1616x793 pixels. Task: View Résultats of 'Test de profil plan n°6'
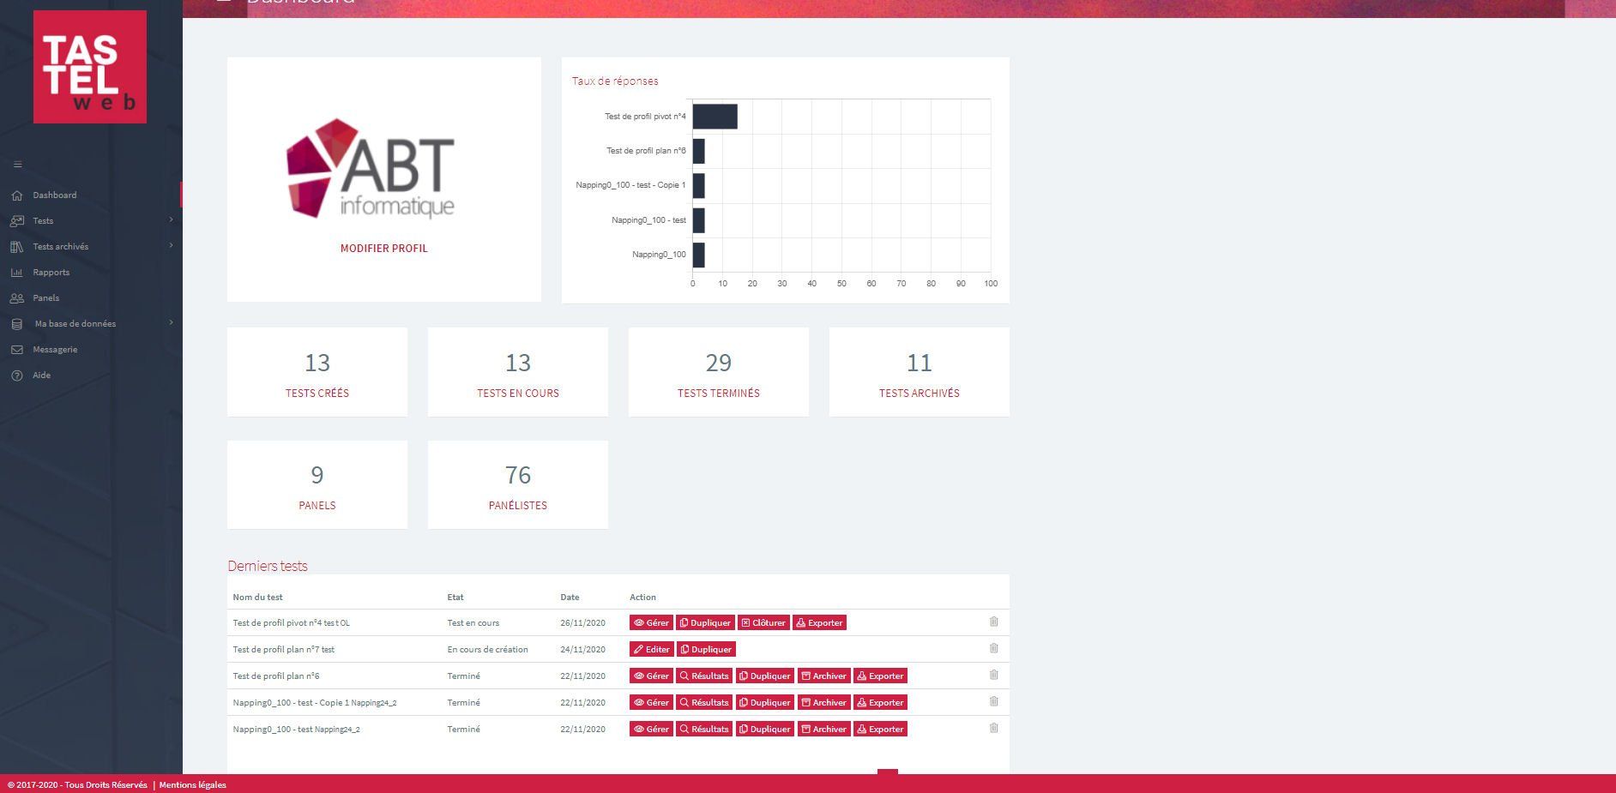[x=704, y=676]
